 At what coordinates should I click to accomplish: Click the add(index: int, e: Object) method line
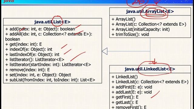point(40,29)
